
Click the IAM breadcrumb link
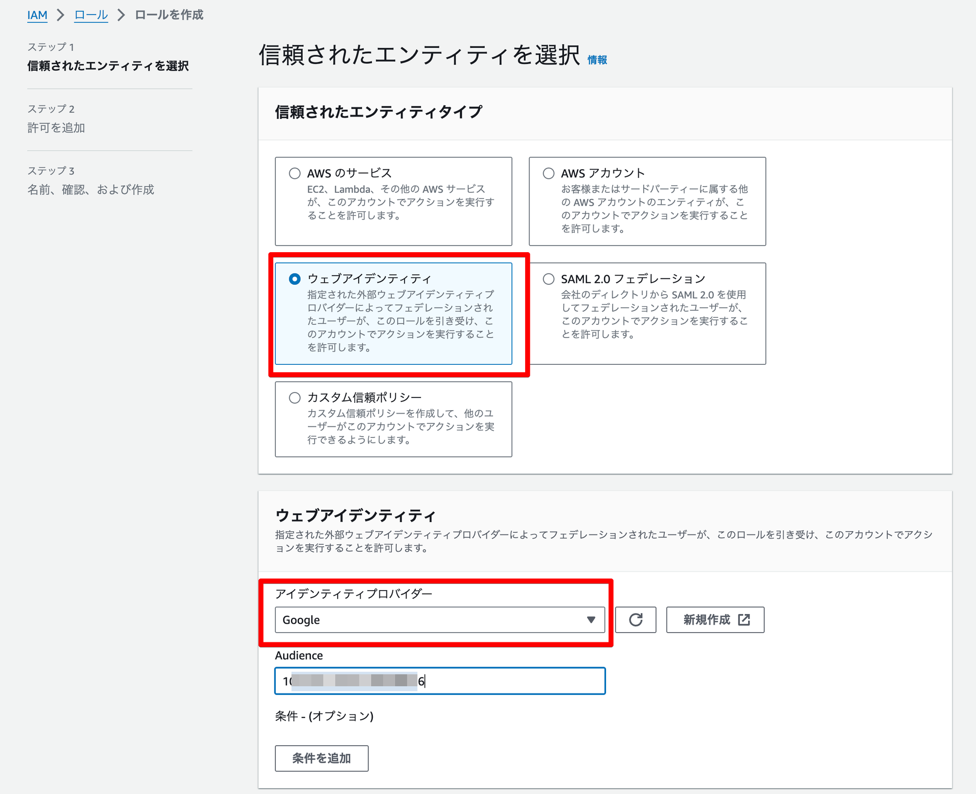click(37, 15)
